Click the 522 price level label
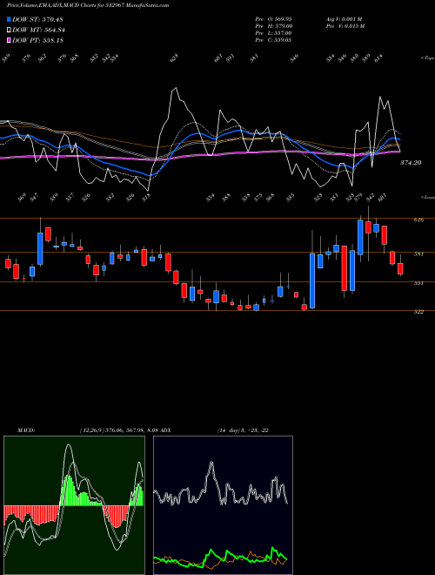This screenshot has width=435, height=575. (418, 312)
